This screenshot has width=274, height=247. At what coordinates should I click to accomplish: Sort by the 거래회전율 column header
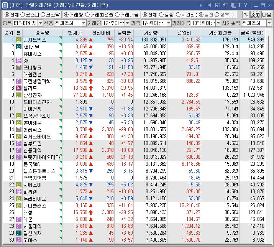click(x=220, y=33)
